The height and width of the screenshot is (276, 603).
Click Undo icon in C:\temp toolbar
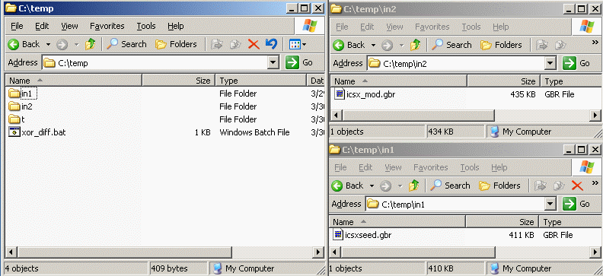pos(271,45)
